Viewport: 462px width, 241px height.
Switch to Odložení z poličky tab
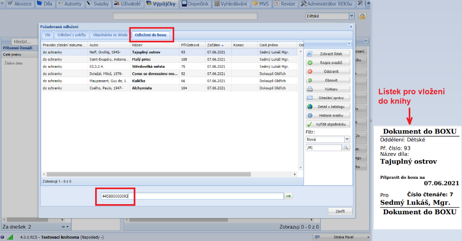click(71, 35)
